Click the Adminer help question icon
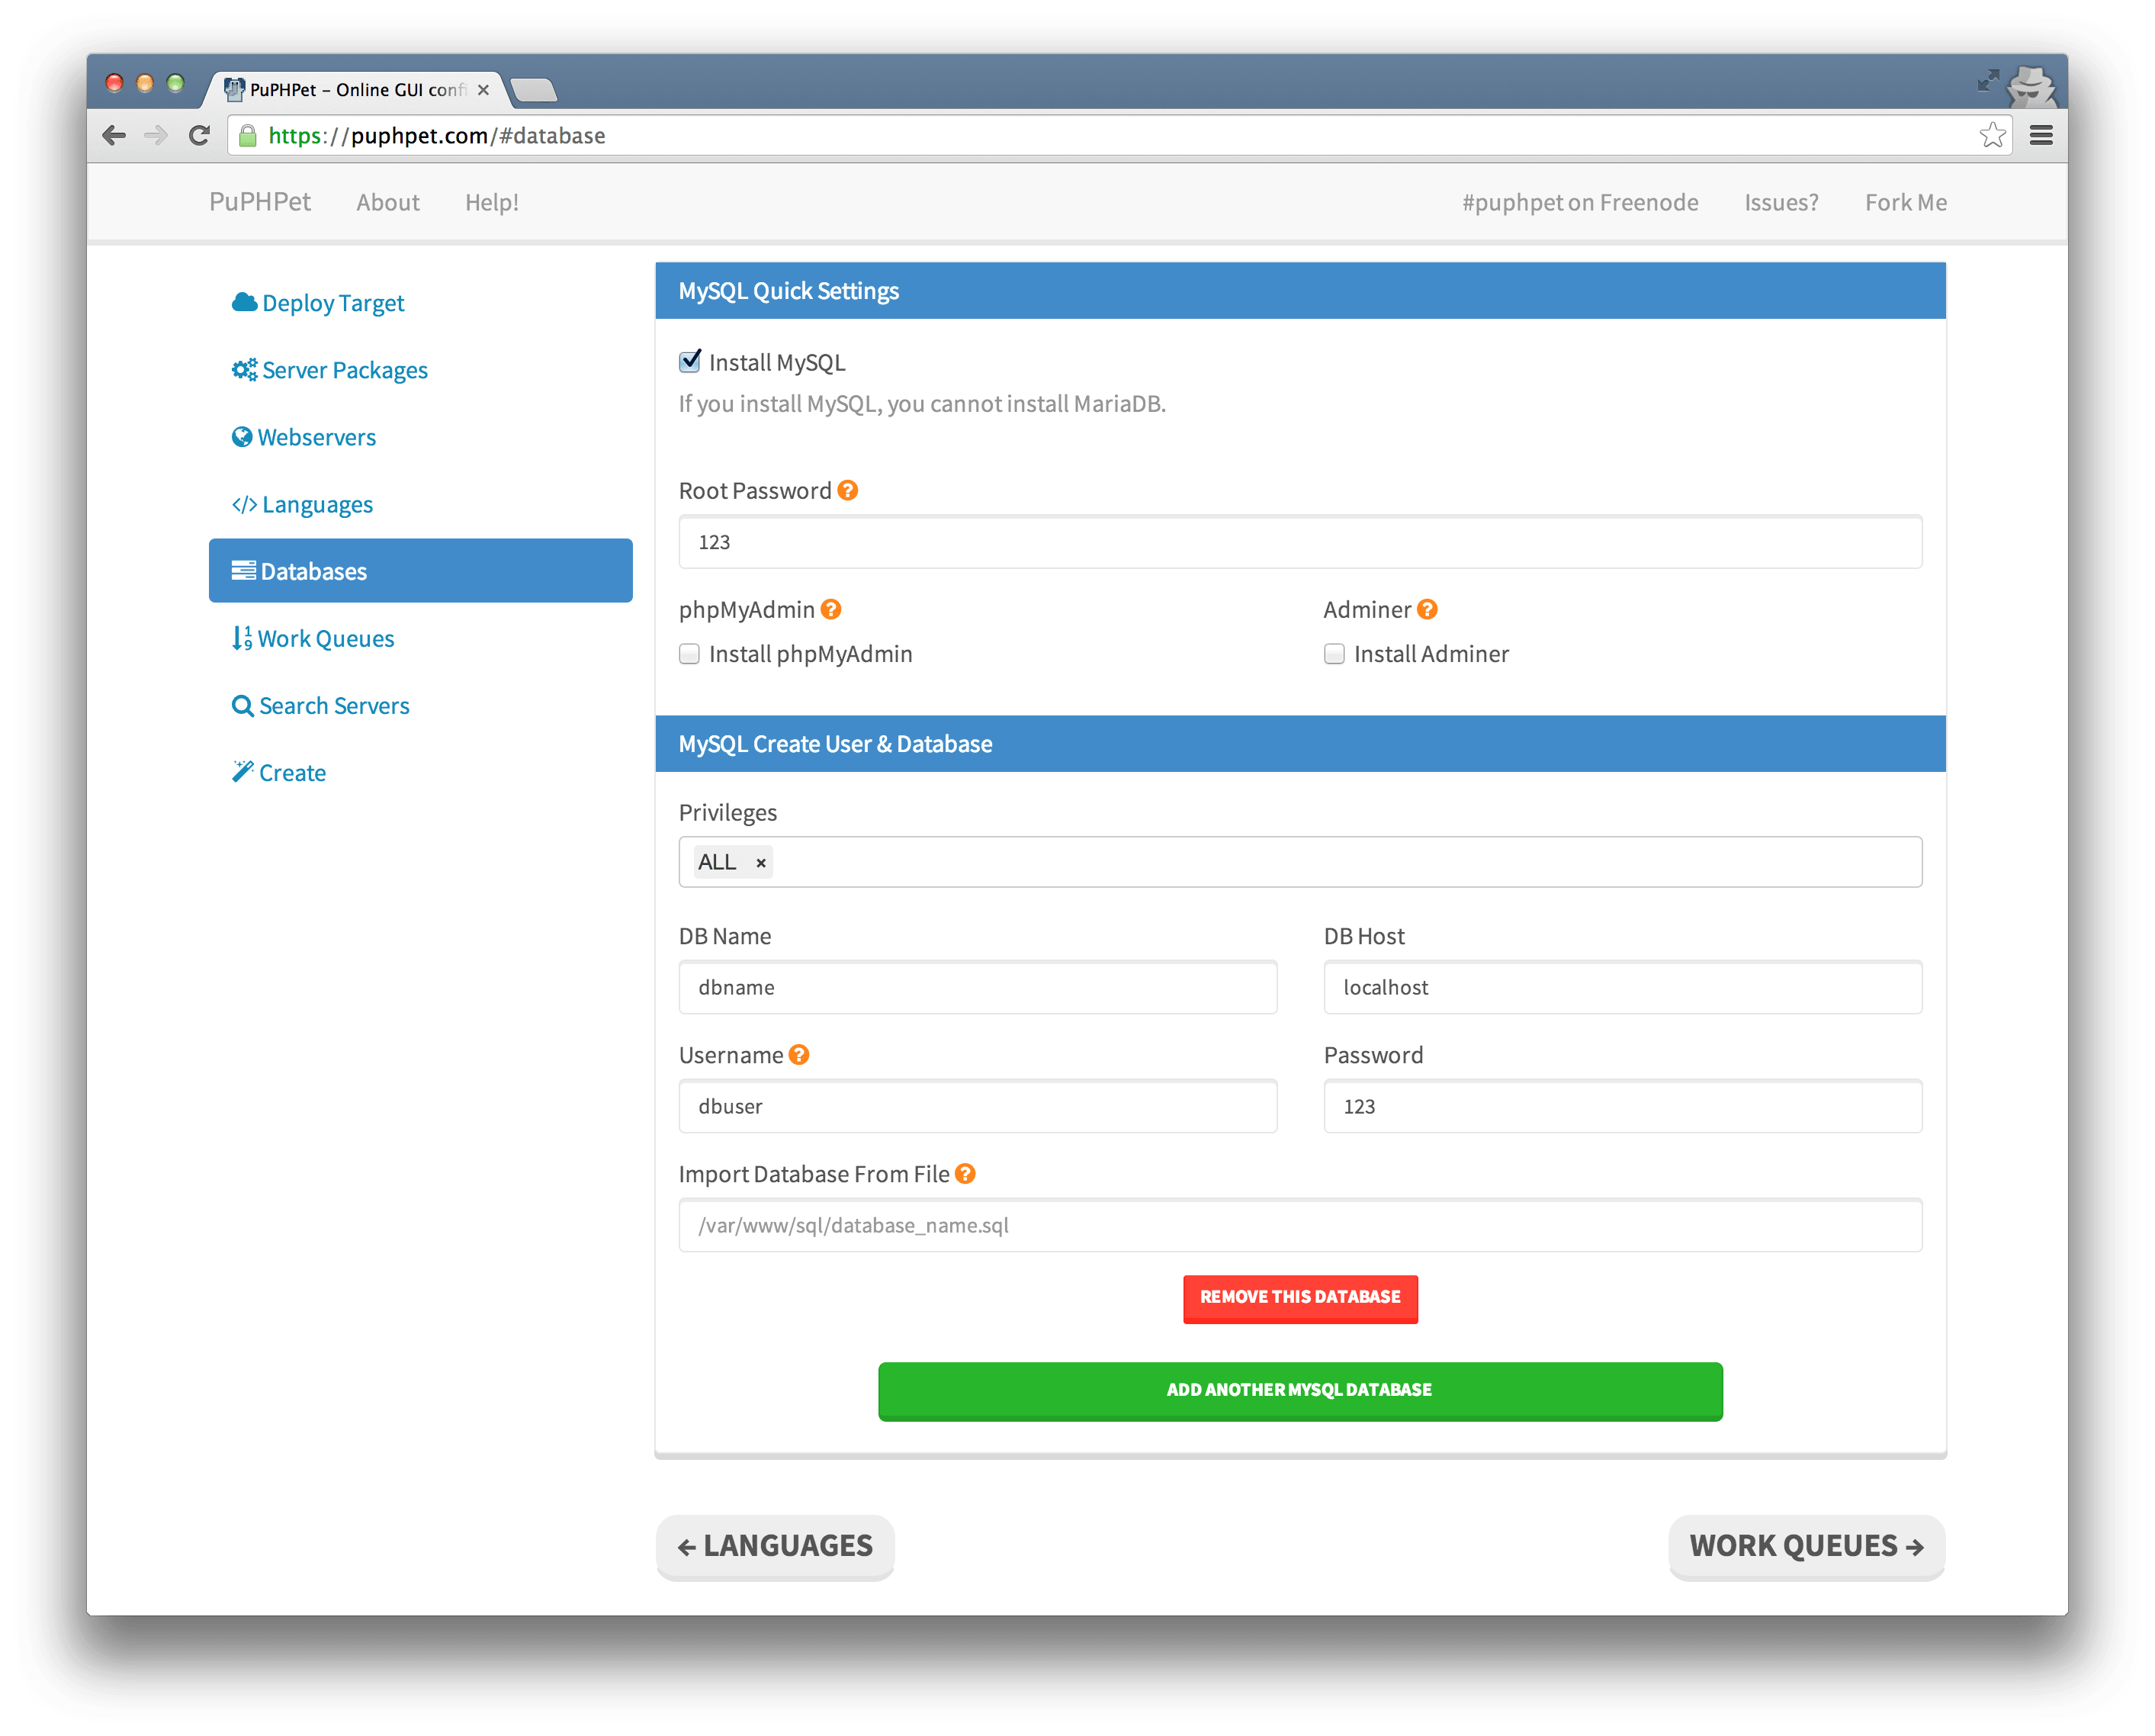Screen dimensions: 2155x1736 (x=1426, y=610)
